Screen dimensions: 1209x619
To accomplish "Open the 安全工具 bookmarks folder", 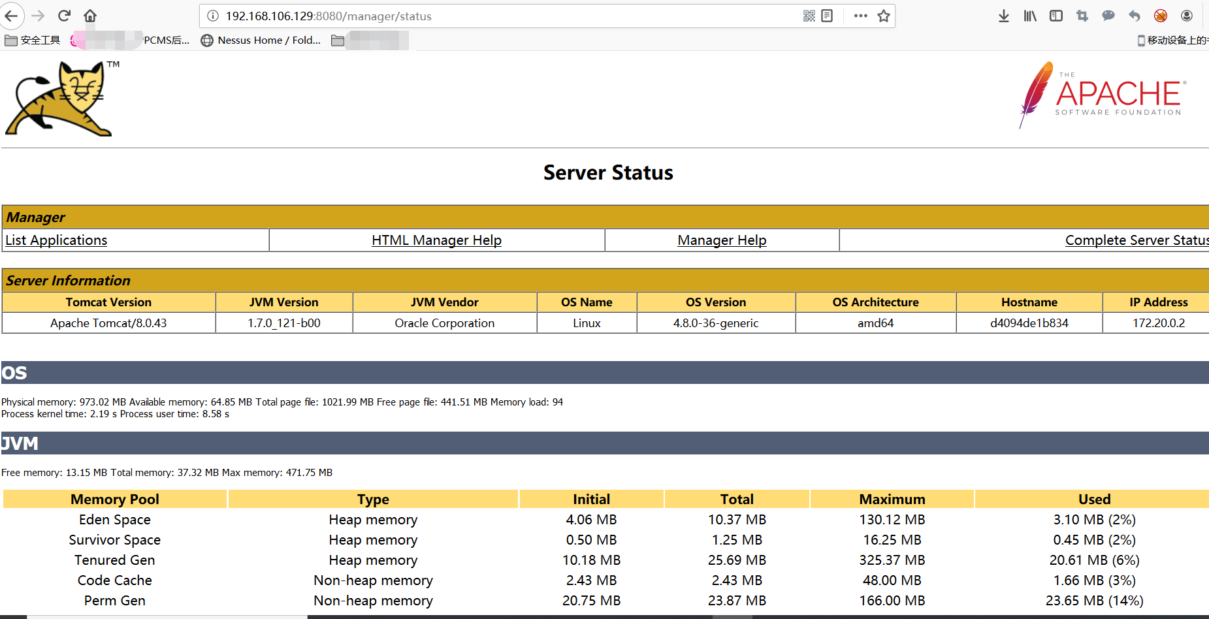I will [x=33, y=40].
